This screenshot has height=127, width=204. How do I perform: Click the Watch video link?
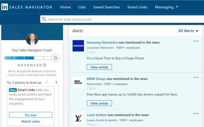(31, 121)
